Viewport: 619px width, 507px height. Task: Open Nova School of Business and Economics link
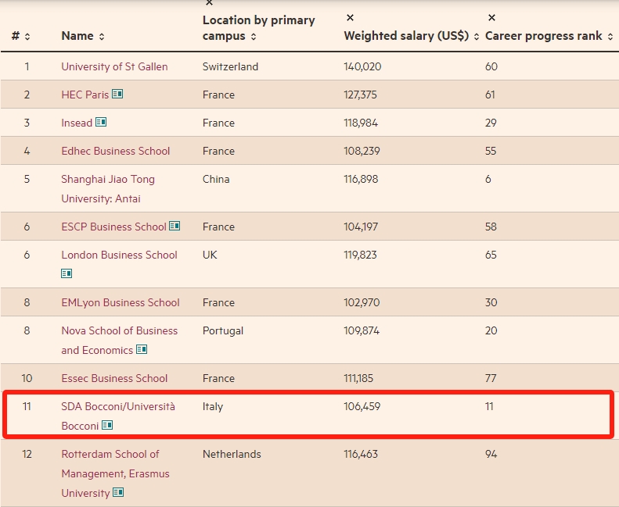(119, 341)
